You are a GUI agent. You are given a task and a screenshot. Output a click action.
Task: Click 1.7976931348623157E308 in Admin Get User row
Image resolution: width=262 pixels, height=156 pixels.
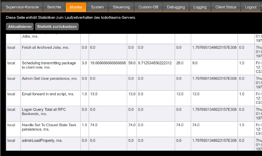point(214,79)
